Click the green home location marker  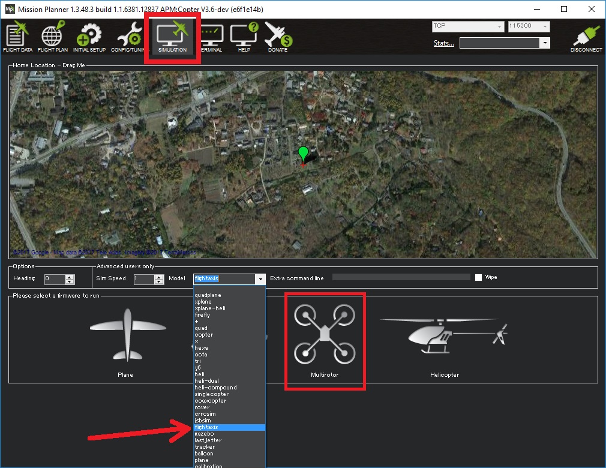[304, 154]
